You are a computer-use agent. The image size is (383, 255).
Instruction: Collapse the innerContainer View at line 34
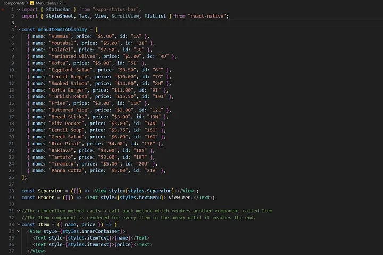point(18,231)
